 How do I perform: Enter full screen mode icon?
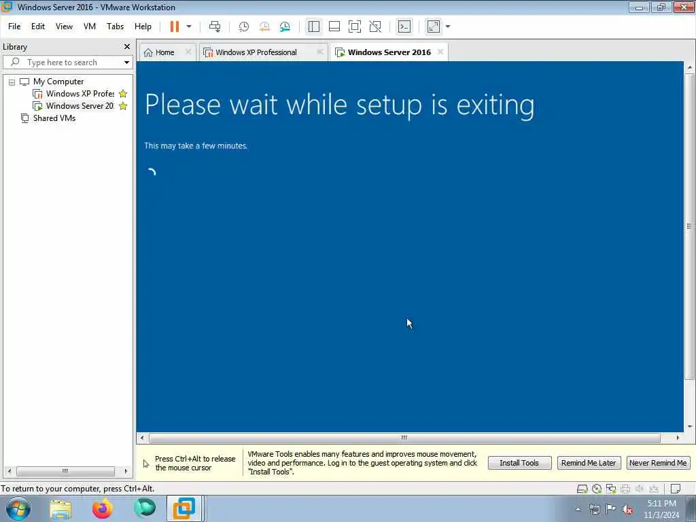pos(355,27)
